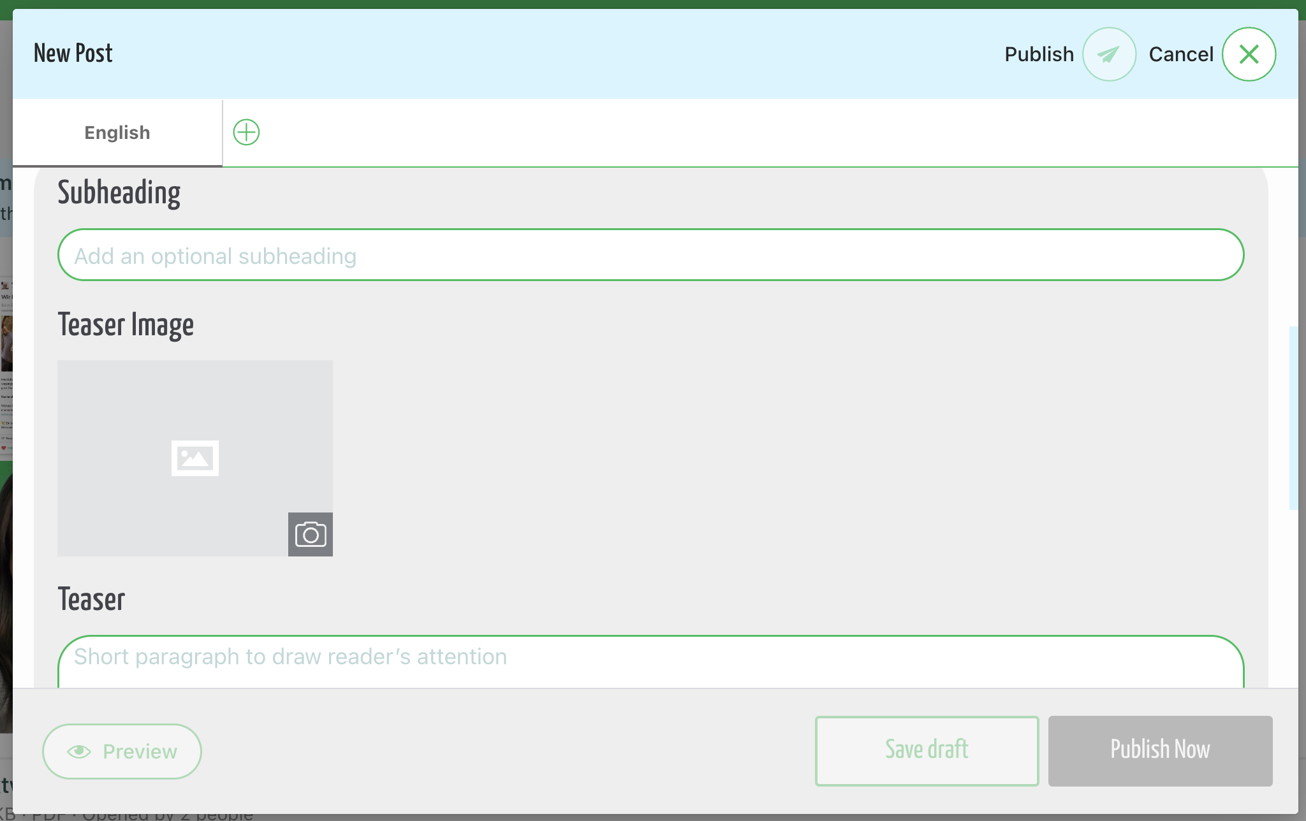Click the background document thumbnail at left edge
1306x821 pixels.
(6, 367)
